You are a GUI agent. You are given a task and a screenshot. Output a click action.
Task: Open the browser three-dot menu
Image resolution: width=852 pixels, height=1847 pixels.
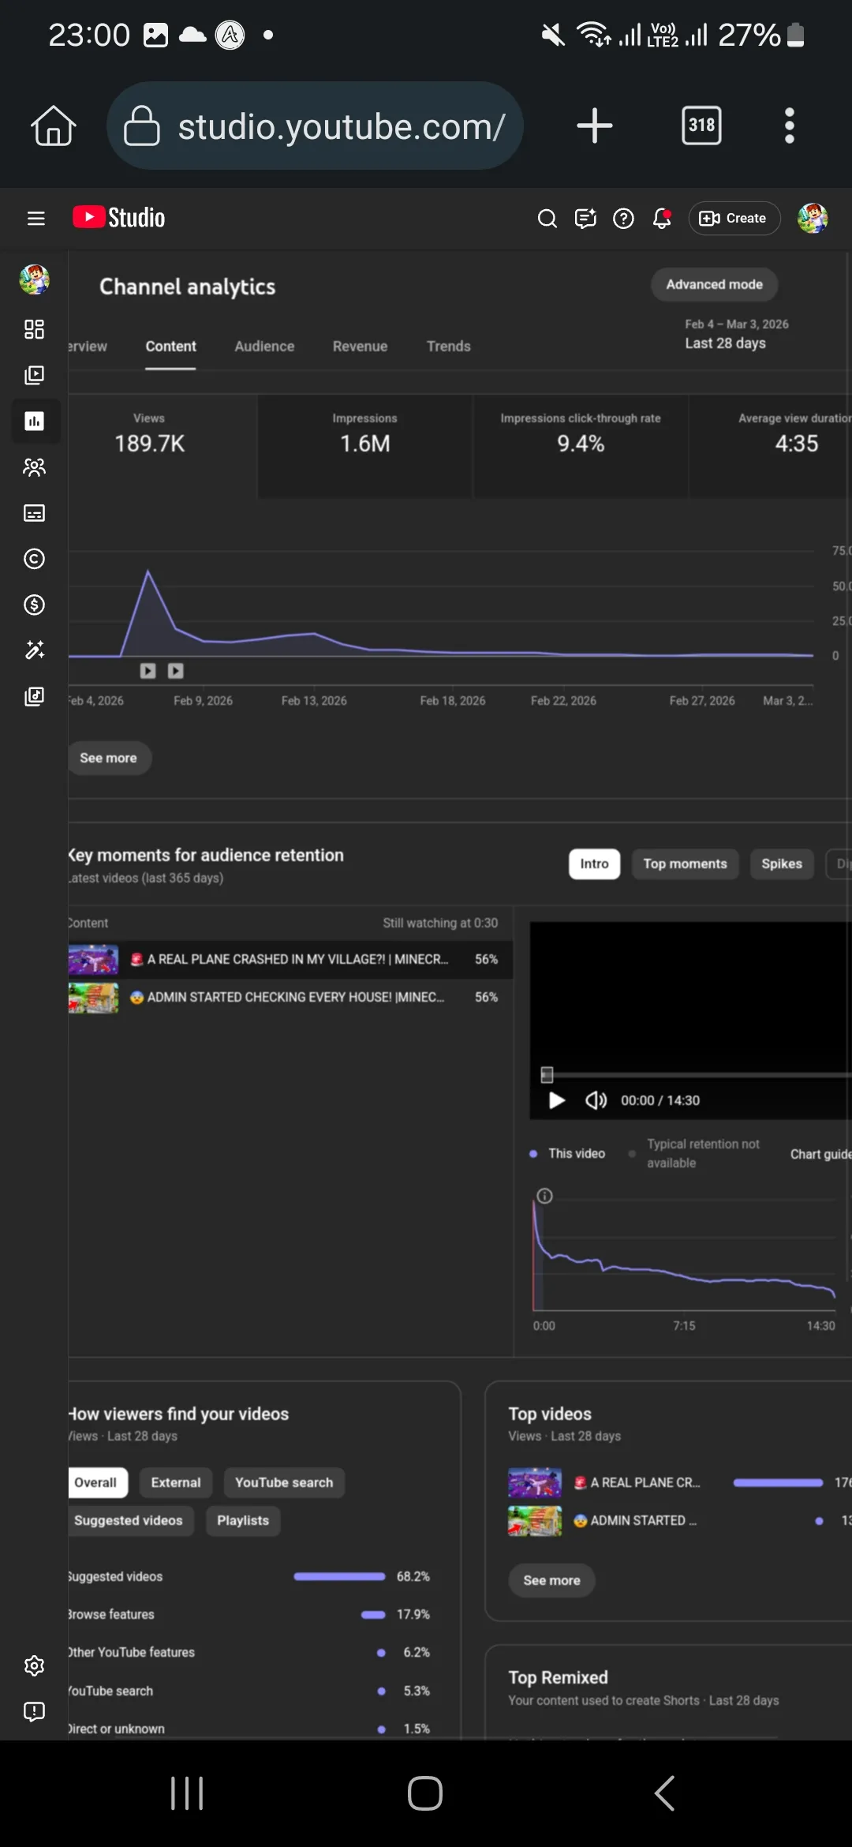(x=789, y=126)
